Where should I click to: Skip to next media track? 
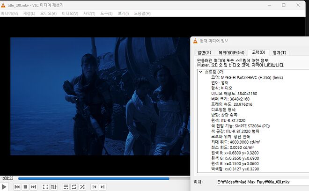34,187
